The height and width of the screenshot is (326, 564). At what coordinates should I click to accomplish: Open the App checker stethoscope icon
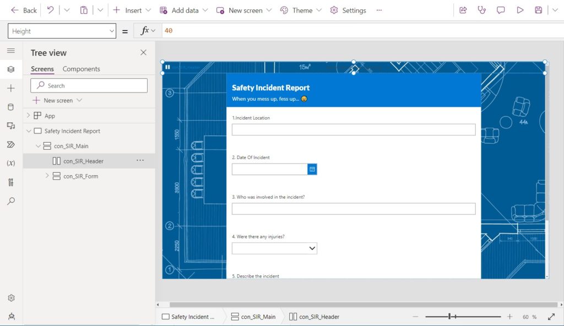click(481, 10)
